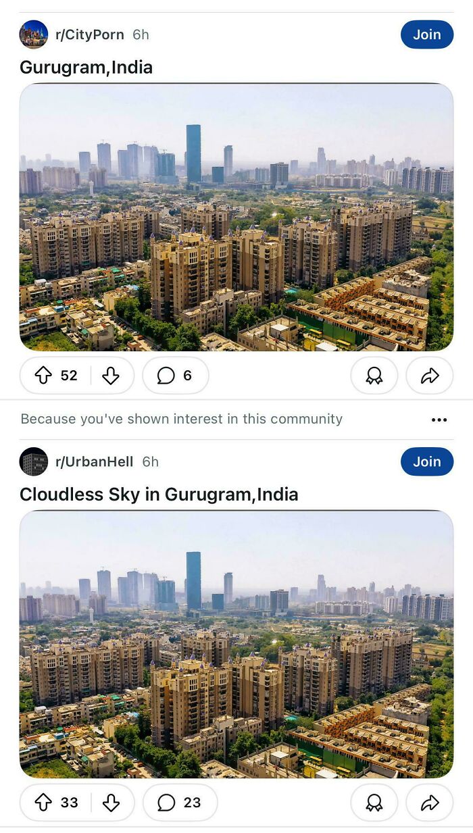Downvote the r/UrbanHell post
Screen dimensions: 473x833
[111, 803]
